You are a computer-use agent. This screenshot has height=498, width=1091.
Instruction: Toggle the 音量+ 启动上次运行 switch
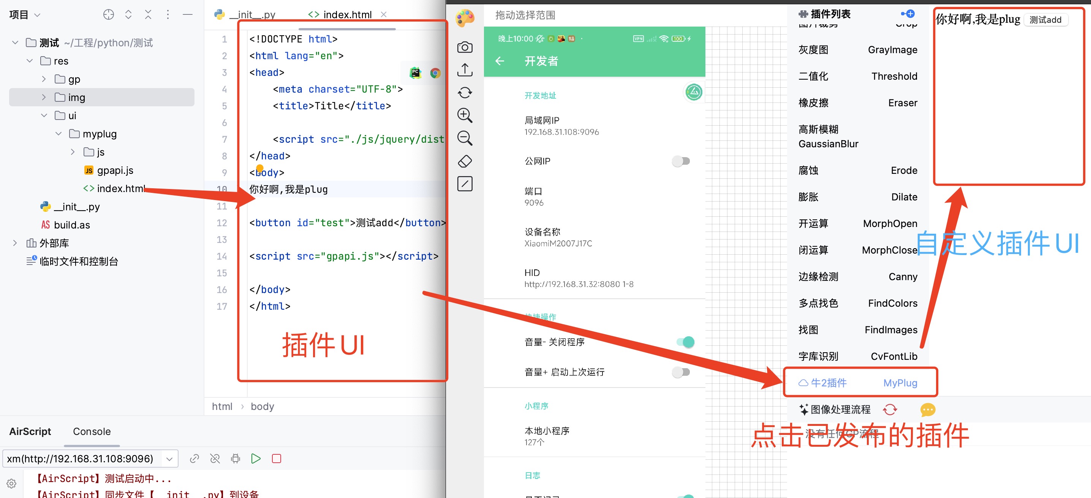coord(681,372)
